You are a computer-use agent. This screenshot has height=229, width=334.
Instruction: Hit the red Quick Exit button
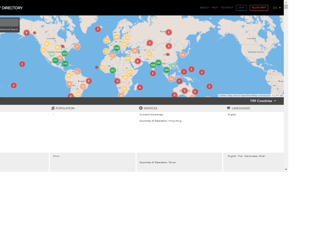259,8
